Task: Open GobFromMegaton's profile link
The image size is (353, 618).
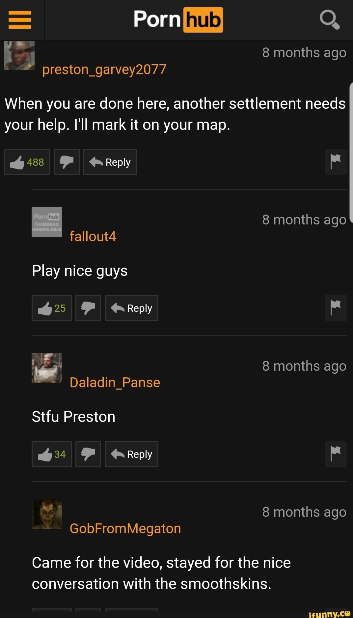Action: tap(125, 529)
